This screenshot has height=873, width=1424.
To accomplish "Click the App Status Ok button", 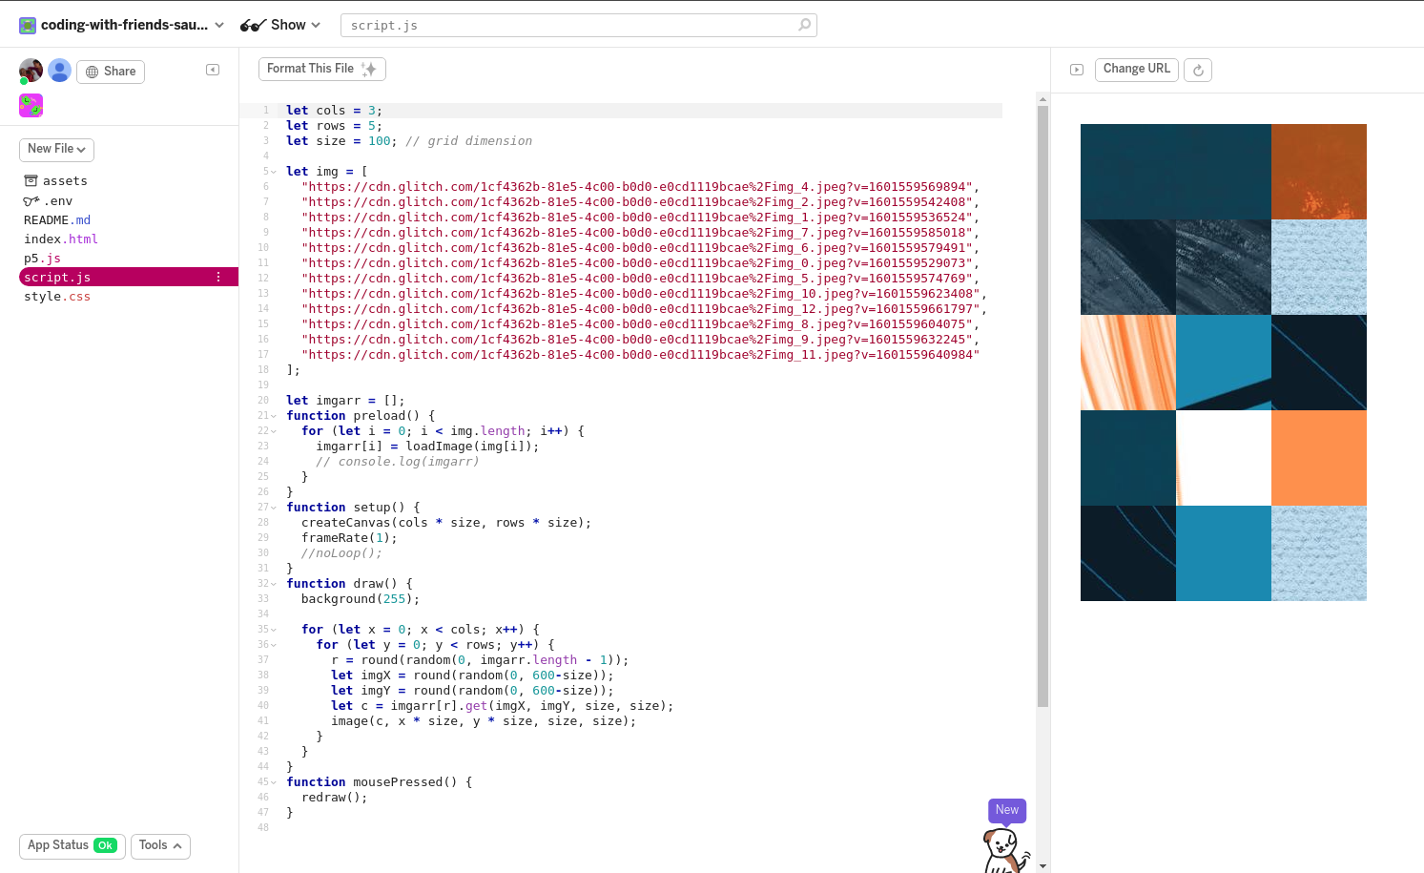I will [x=72, y=845].
